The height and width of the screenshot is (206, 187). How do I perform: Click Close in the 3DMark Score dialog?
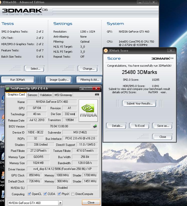[x=162, y=137]
